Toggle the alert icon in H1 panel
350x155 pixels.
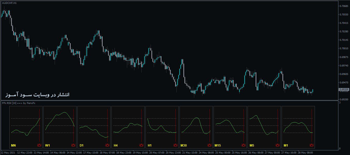point(176,146)
